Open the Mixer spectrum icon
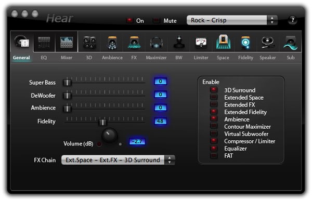Viewport: 312px width, 201px height. point(67,42)
